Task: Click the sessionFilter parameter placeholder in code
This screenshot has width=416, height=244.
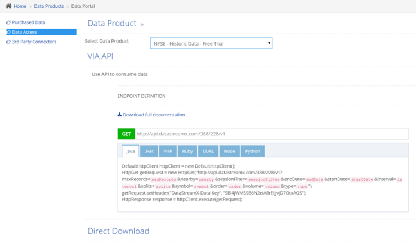Action: [263, 179]
